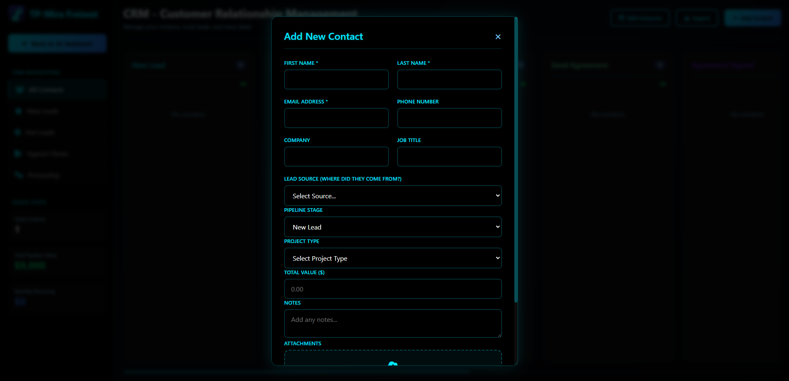Open the Lead Source dropdown
Image resolution: width=789 pixels, height=381 pixels.
[x=393, y=196]
